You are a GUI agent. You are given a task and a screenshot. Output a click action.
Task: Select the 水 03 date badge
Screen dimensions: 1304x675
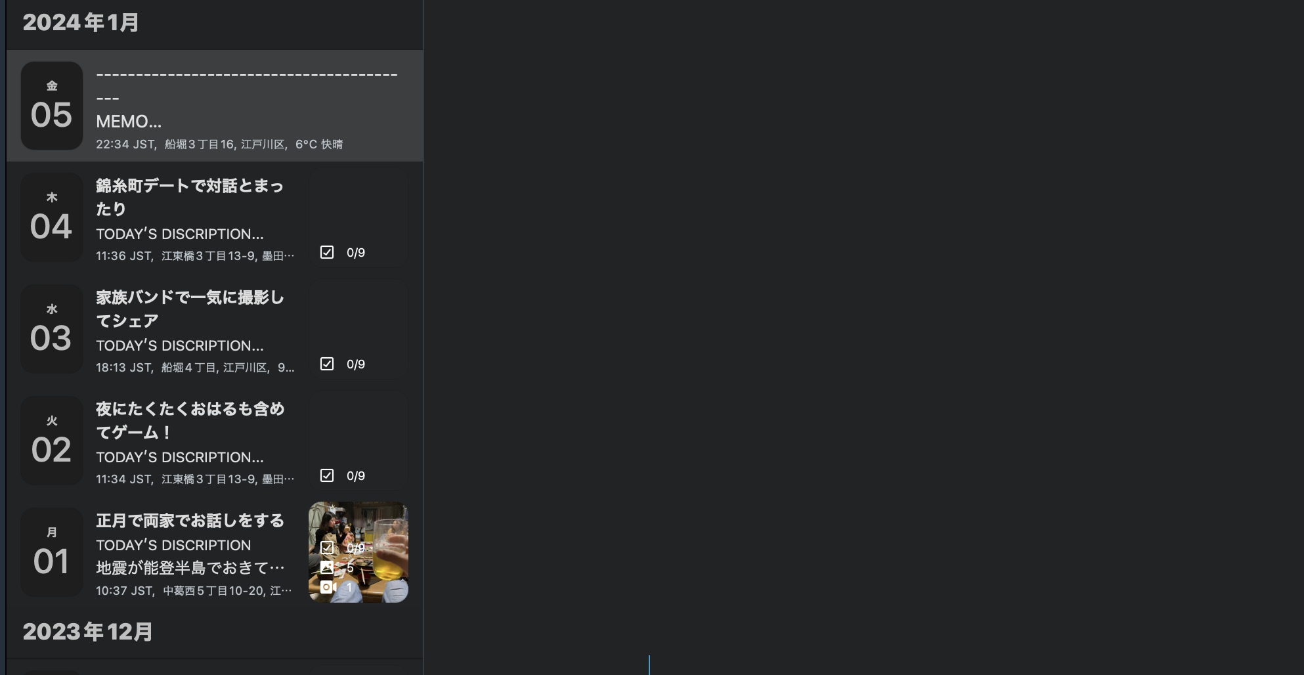pos(52,329)
